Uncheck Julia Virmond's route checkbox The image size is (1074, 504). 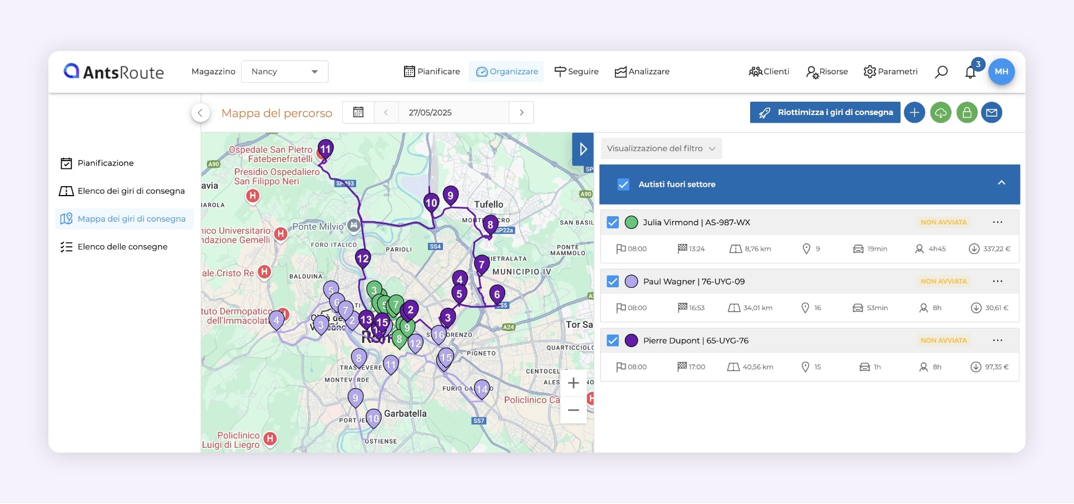613,222
